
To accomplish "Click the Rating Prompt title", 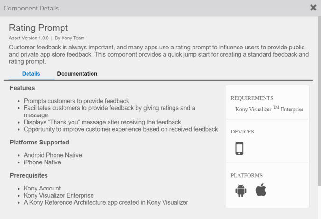I will [38, 28].
